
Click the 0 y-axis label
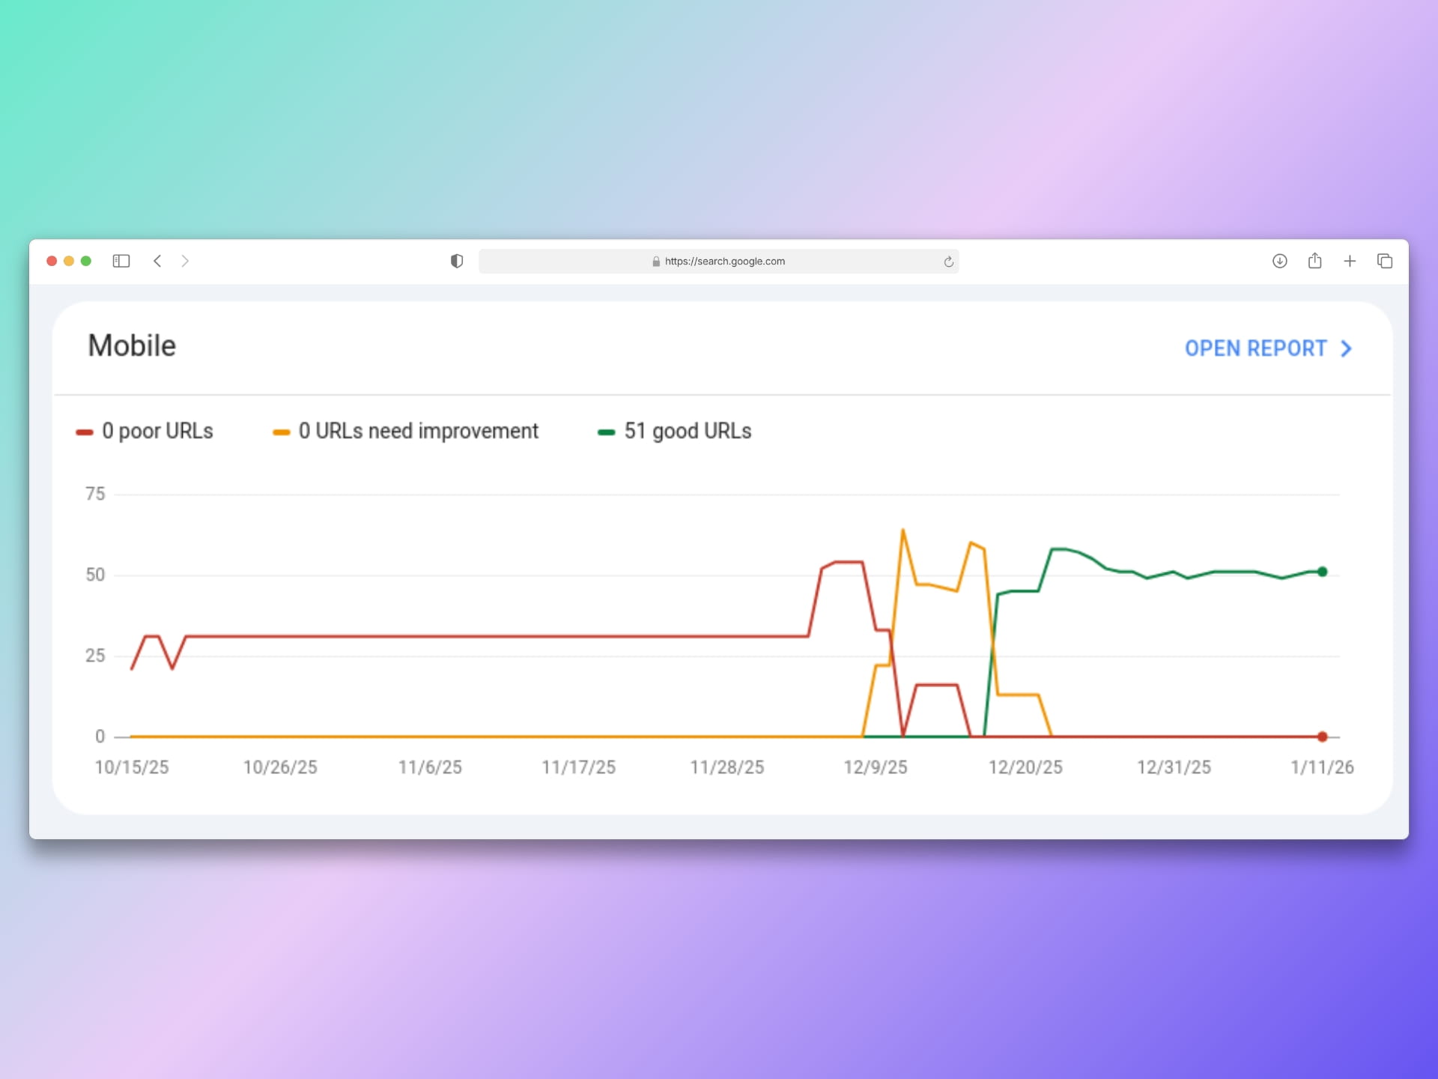pos(100,737)
